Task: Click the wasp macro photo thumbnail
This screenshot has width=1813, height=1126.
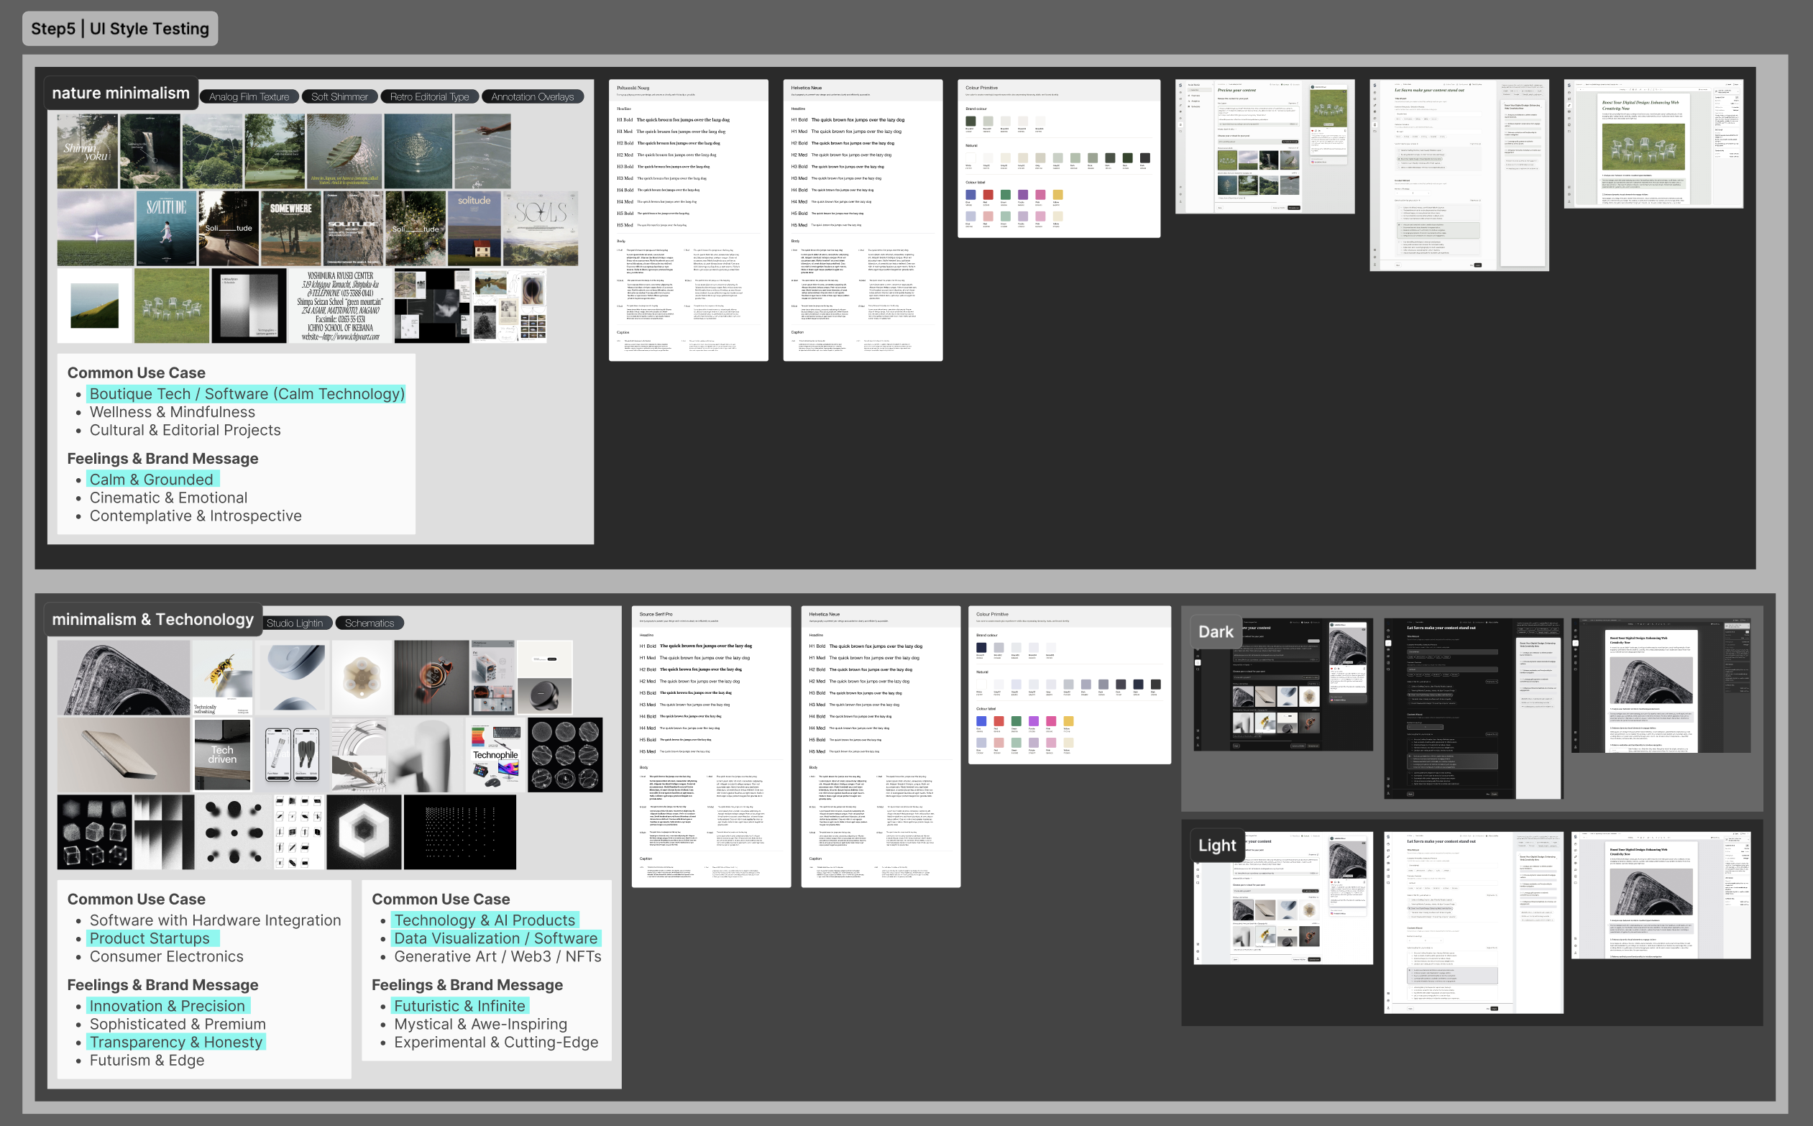Action: click(224, 677)
